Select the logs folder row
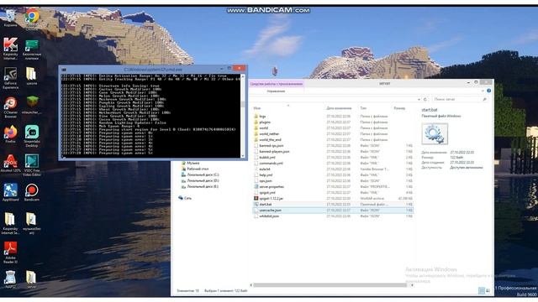This screenshot has width=538, height=302. tap(333, 117)
